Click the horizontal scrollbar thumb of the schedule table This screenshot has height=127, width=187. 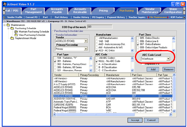[x=96, y=114]
